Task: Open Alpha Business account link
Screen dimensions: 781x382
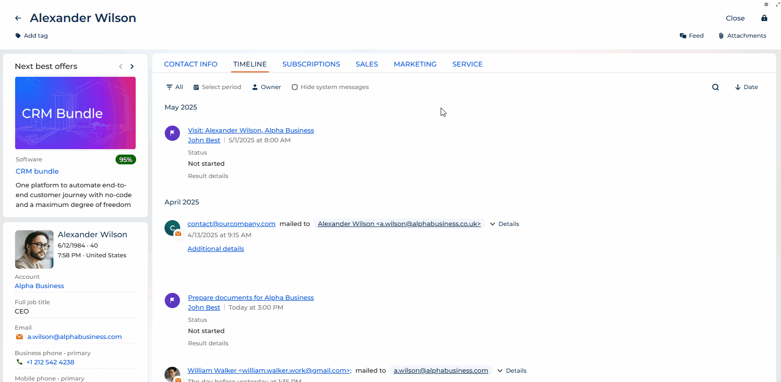Action: tap(39, 286)
